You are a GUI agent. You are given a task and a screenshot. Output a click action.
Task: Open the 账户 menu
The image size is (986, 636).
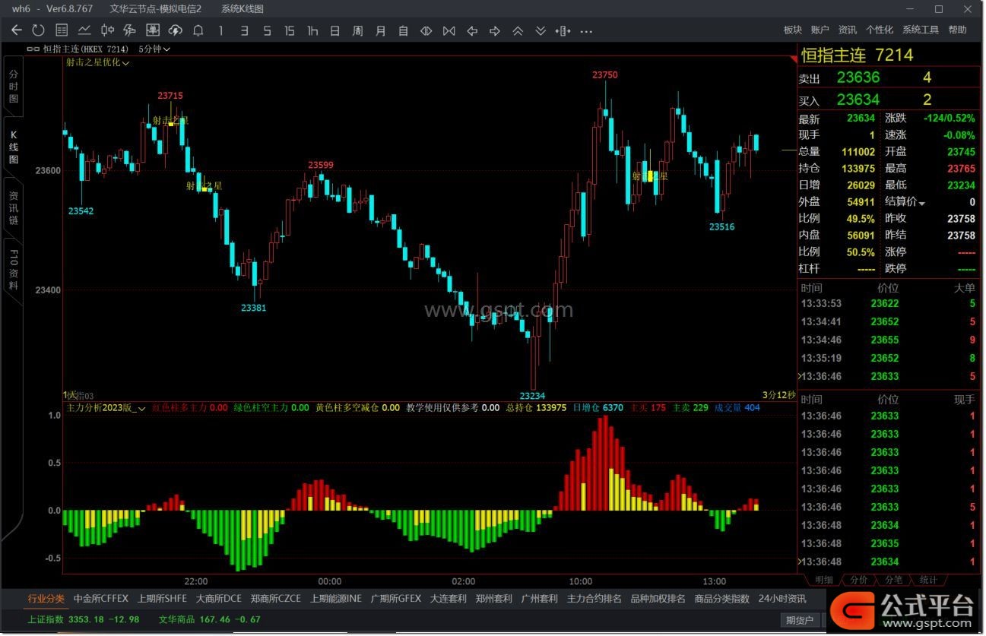(x=820, y=30)
